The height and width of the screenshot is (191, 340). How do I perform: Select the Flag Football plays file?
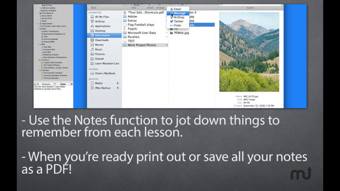pyautogui.click(x=141, y=25)
